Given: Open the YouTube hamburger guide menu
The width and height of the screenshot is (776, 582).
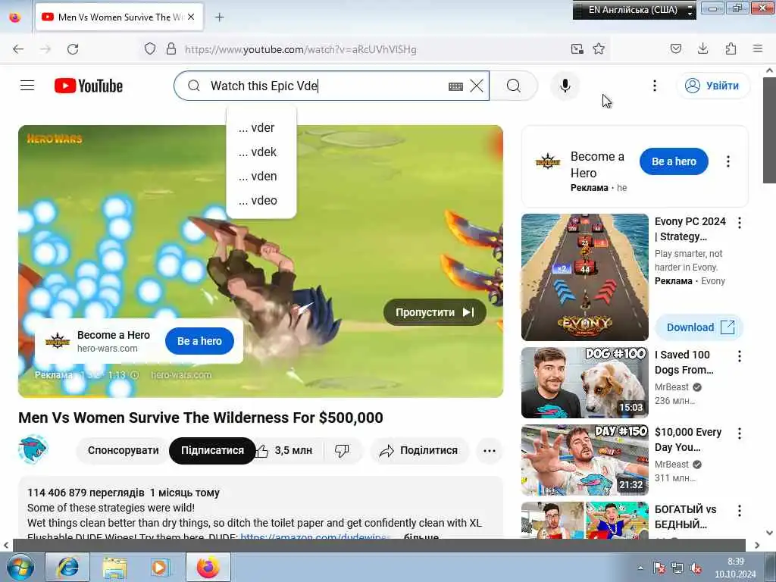Looking at the screenshot, I should pos(27,86).
